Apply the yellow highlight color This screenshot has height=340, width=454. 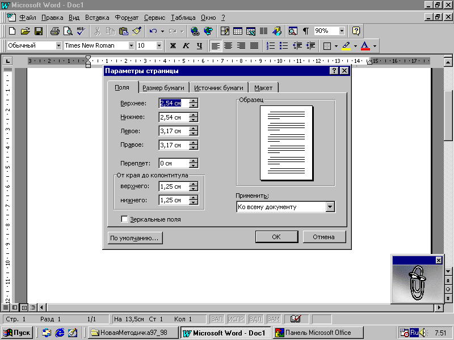[x=346, y=46]
